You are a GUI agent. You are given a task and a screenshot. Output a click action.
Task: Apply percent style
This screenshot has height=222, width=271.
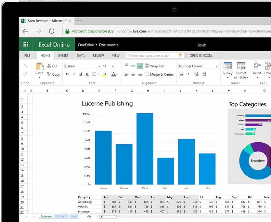[181, 74]
